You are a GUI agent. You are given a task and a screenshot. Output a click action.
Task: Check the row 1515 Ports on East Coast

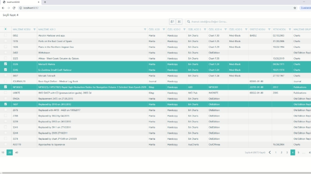[5, 41]
